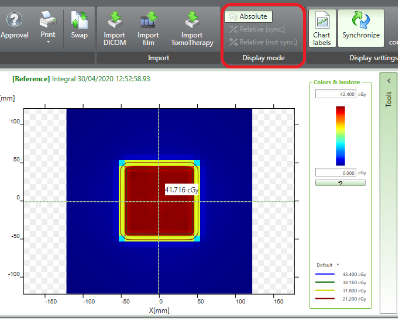The image size is (399, 321).
Task: Select Absolute display mode
Action: point(248,16)
